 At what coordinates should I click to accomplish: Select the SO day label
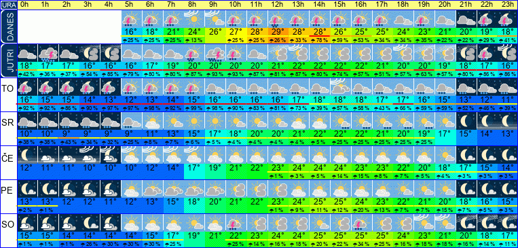pos(7,225)
